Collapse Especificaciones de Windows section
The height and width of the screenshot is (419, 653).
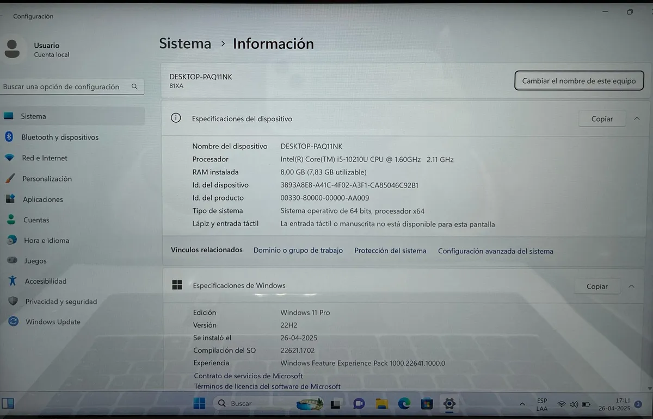click(631, 286)
